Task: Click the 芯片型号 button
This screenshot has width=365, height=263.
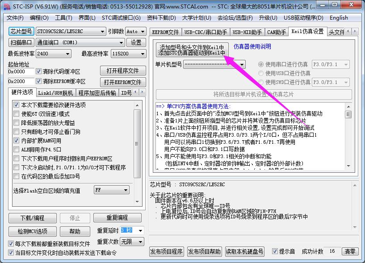Action: pyautogui.click(x=21, y=31)
